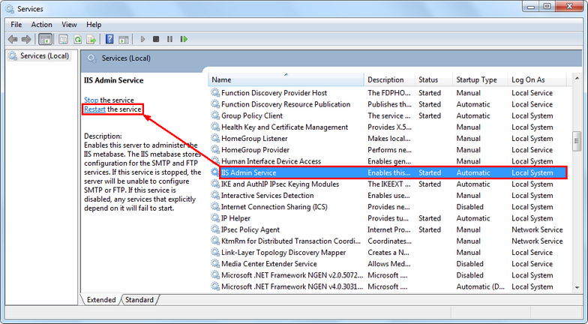The height and width of the screenshot is (324, 588).
Task: Open the Action menu
Action: pos(42,25)
